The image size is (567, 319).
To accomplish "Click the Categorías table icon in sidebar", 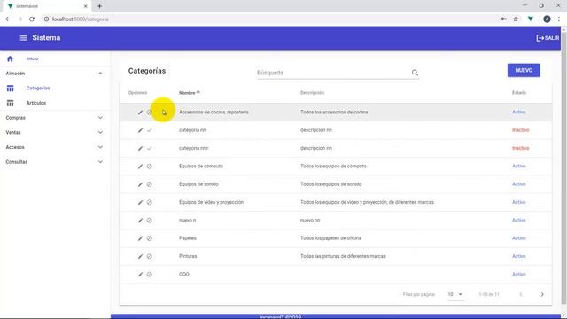I will coord(10,89).
